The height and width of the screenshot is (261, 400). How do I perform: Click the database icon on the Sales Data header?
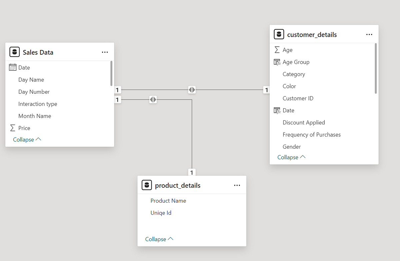[14, 52]
